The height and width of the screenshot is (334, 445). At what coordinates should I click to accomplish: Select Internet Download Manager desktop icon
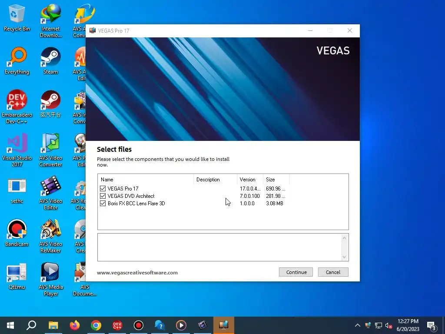(50, 21)
